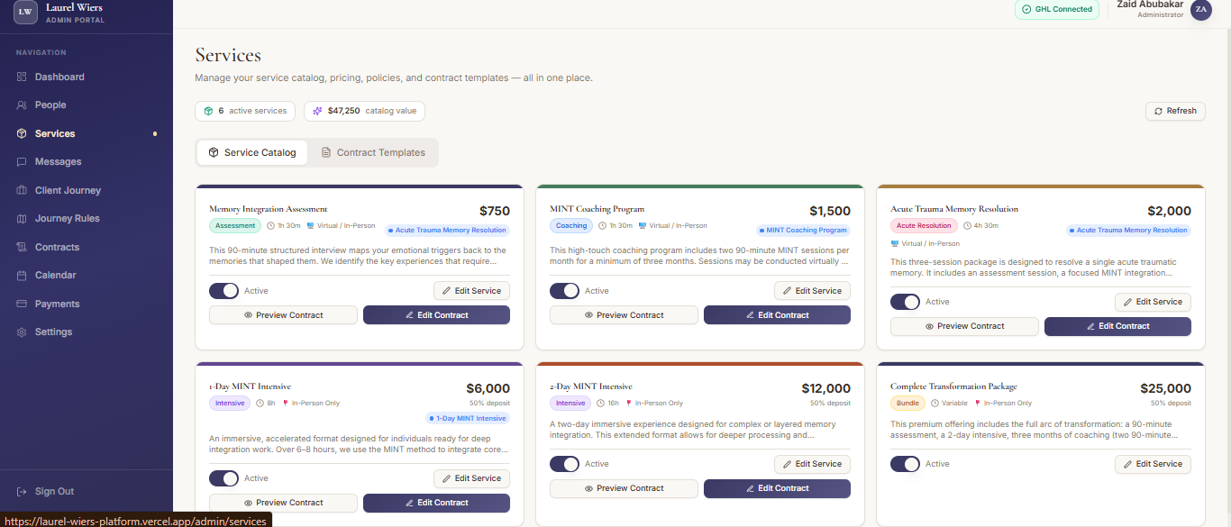Click the People icon in navigation
Screen dimensions: 1231x527
coord(22,105)
